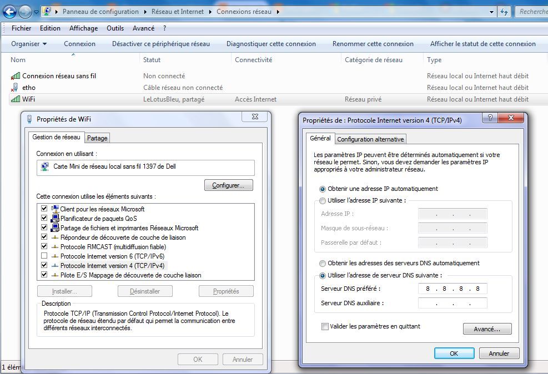Click the Client pour les réseaux Microsoft icon
This screenshot has width=548, height=374.
click(55, 209)
